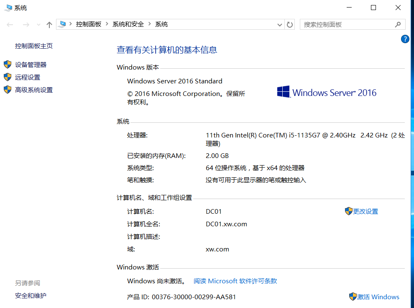Image resolution: width=414 pixels, height=308 pixels.
Task: Select 系统和安全 breadcrumb in address bar
Action: click(x=128, y=24)
